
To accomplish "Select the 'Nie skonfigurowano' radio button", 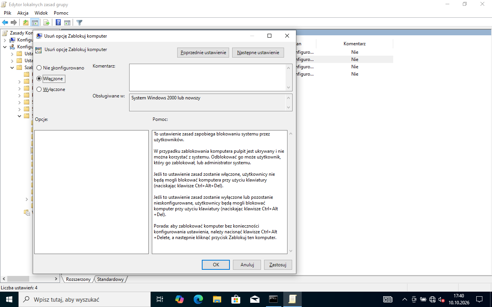I will tap(39, 68).
